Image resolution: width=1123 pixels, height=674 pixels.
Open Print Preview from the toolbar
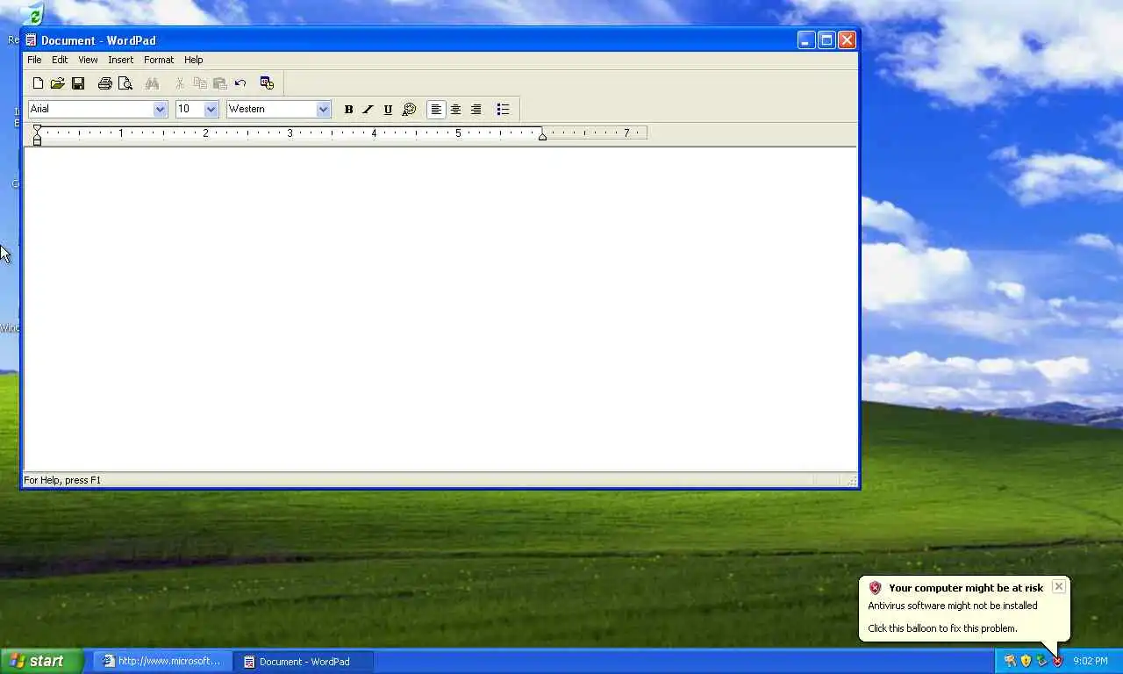coord(125,83)
